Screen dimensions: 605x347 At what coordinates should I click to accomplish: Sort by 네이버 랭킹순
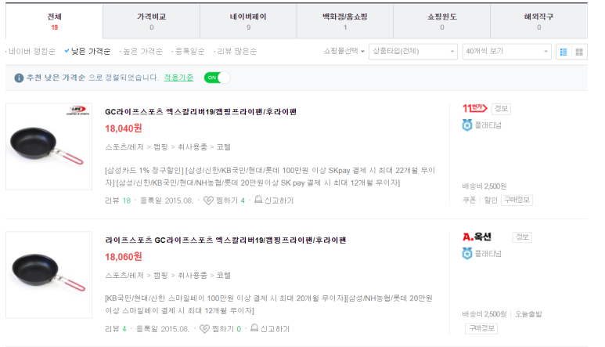click(31, 52)
